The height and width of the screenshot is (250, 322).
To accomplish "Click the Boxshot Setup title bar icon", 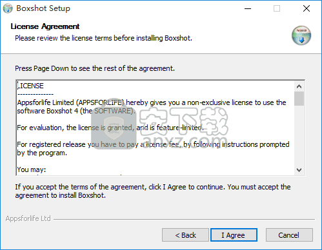I will tap(8, 8).
